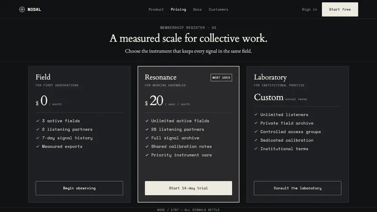The height and width of the screenshot is (212, 377).
Task: Click the Nodal logo icon
Action: (x=22, y=9)
